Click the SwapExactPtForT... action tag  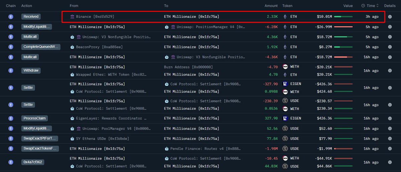[x=40, y=139]
